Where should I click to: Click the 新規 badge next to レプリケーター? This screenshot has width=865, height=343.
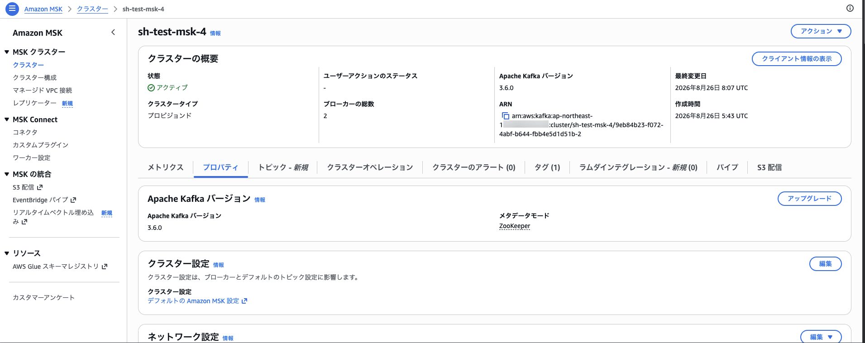point(67,104)
